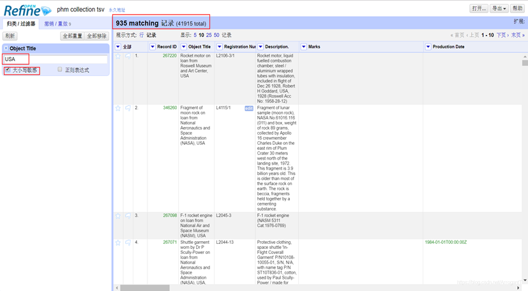Switch to the 归类 / 过滤器 tab
The height and width of the screenshot is (291, 528).
point(21,24)
